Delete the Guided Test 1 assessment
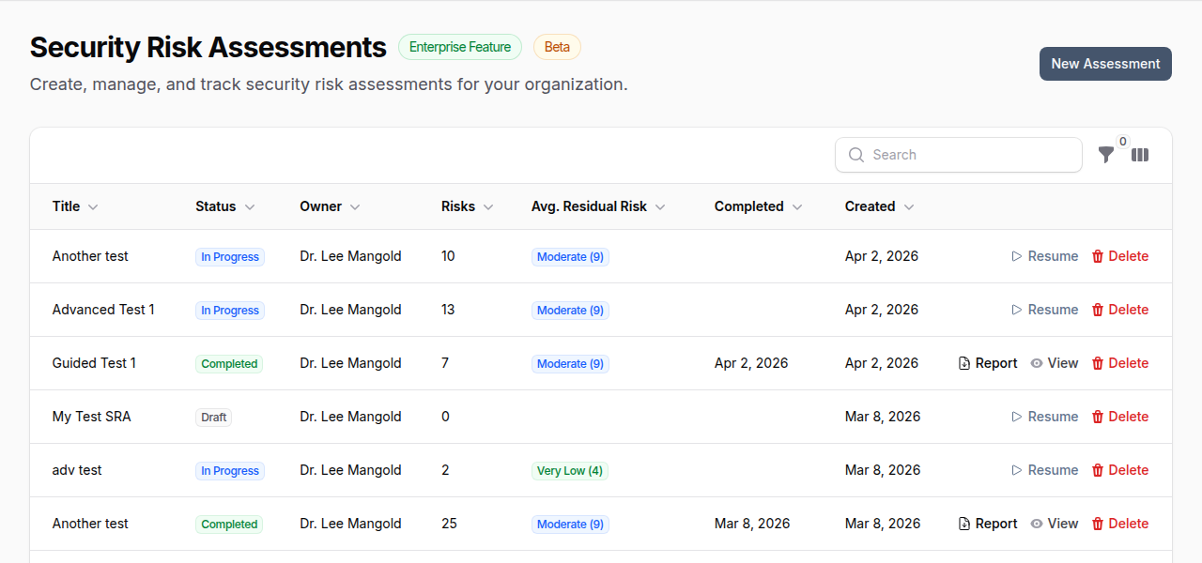This screenshot has width=1202, height=563. click(x=1119, y=362)
